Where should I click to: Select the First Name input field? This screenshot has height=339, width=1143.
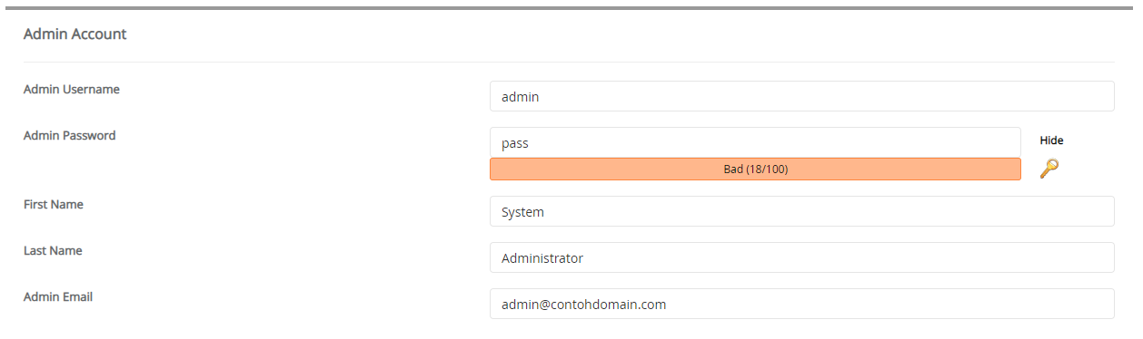click(x=801, y=211)
